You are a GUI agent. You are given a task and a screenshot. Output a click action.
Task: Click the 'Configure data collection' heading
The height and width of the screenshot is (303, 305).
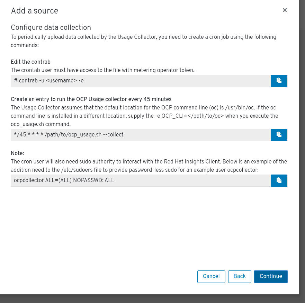click(x=51, y=28)
